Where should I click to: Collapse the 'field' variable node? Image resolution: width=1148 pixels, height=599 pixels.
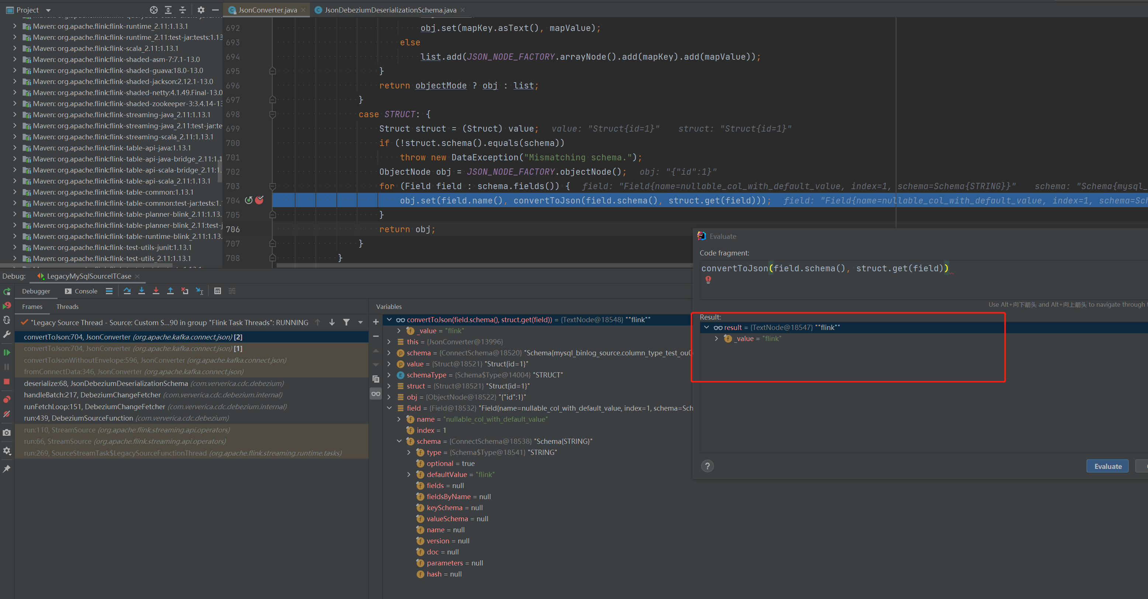click(x=390, y=408)
